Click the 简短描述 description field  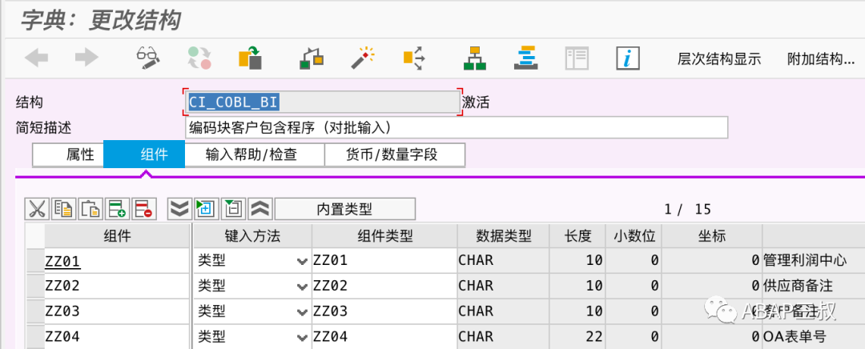pos(457,128)
